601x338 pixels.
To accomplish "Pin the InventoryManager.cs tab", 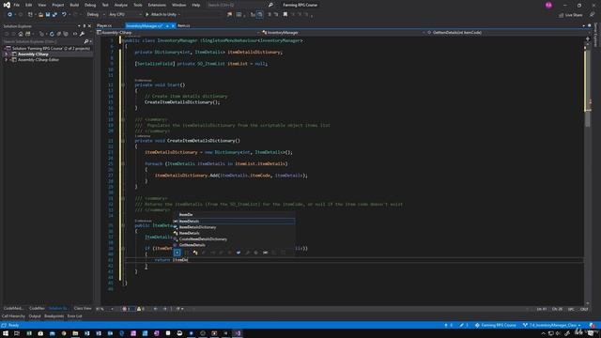I will (167, 25).
